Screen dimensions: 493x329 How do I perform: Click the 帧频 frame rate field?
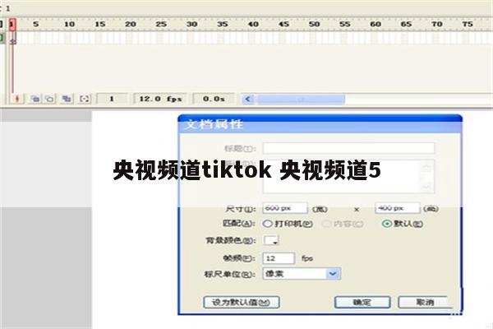point(279,258)
